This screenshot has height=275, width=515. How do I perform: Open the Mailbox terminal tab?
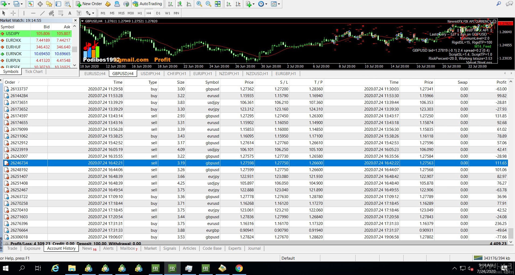coord(129,248)
